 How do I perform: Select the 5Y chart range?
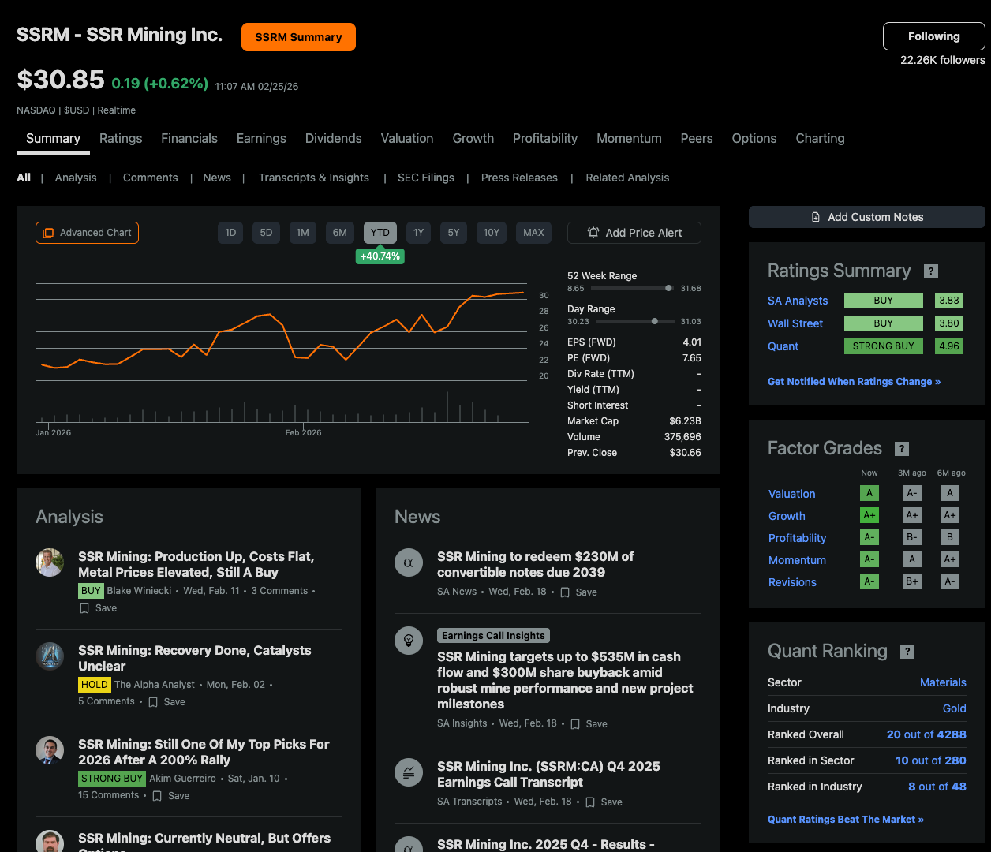click(x=454, y=233)
